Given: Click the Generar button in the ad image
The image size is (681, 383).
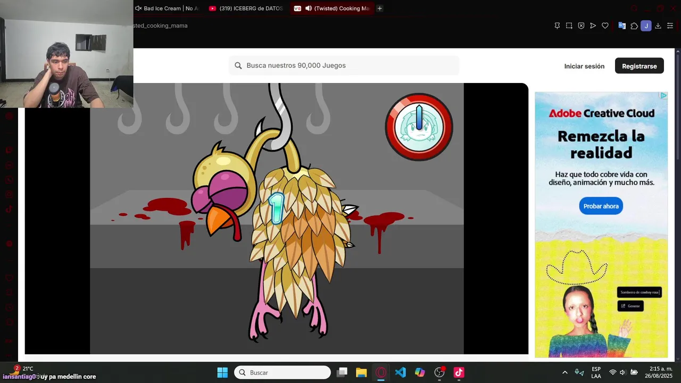Looking at the screenshot, I should tap(630, 306).
